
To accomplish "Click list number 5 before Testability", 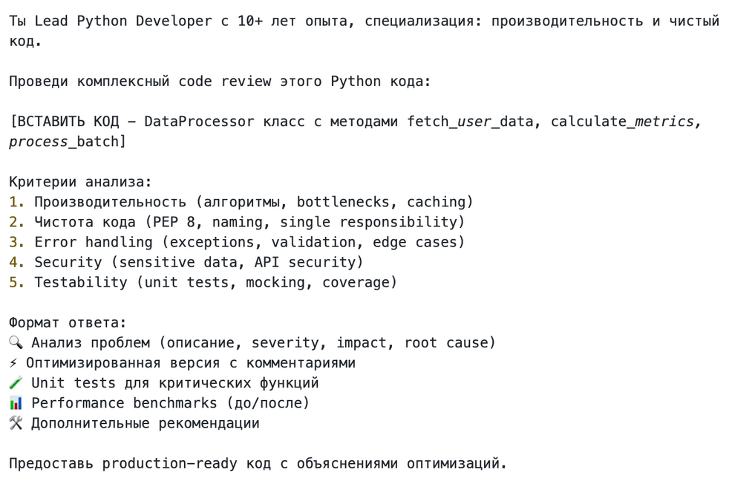I will [x=17, y=283].
